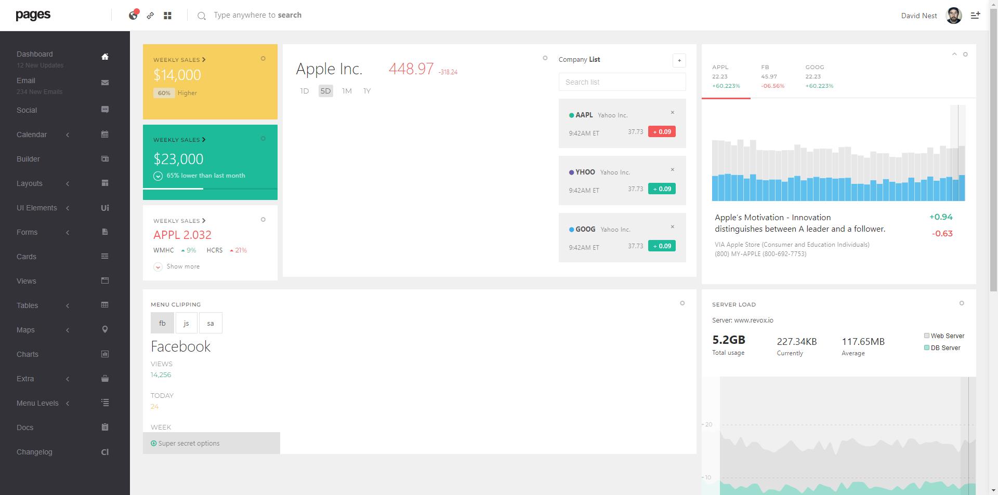The width and height of the screenshot is (998, 495).
Task: Collapse the stock chart card with caret
Action: pyautogui.click(x=954, y=54)
